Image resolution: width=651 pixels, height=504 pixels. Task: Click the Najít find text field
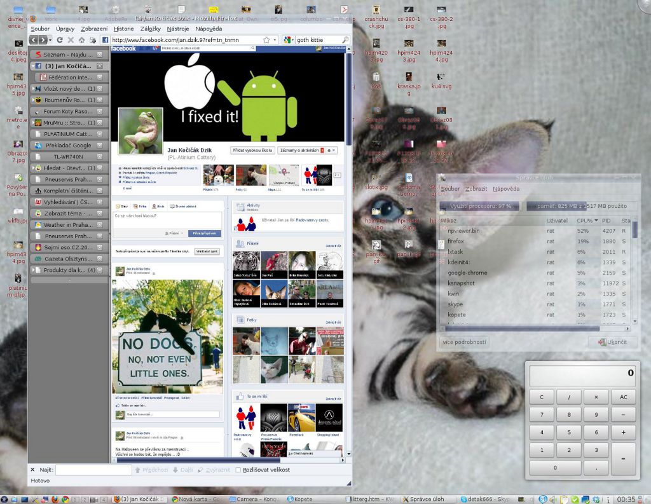point(93,470)
